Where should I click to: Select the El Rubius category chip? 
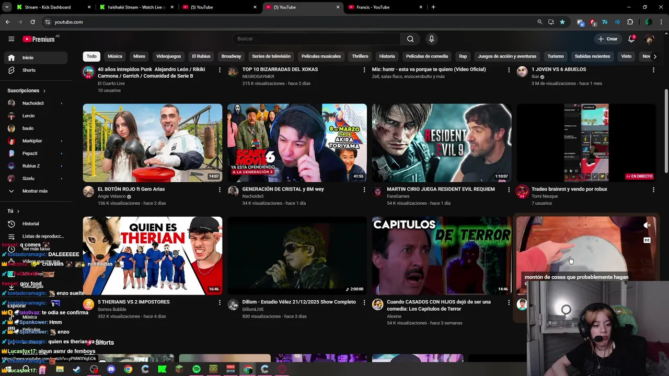pyautogui.click(x=201, y=56)
